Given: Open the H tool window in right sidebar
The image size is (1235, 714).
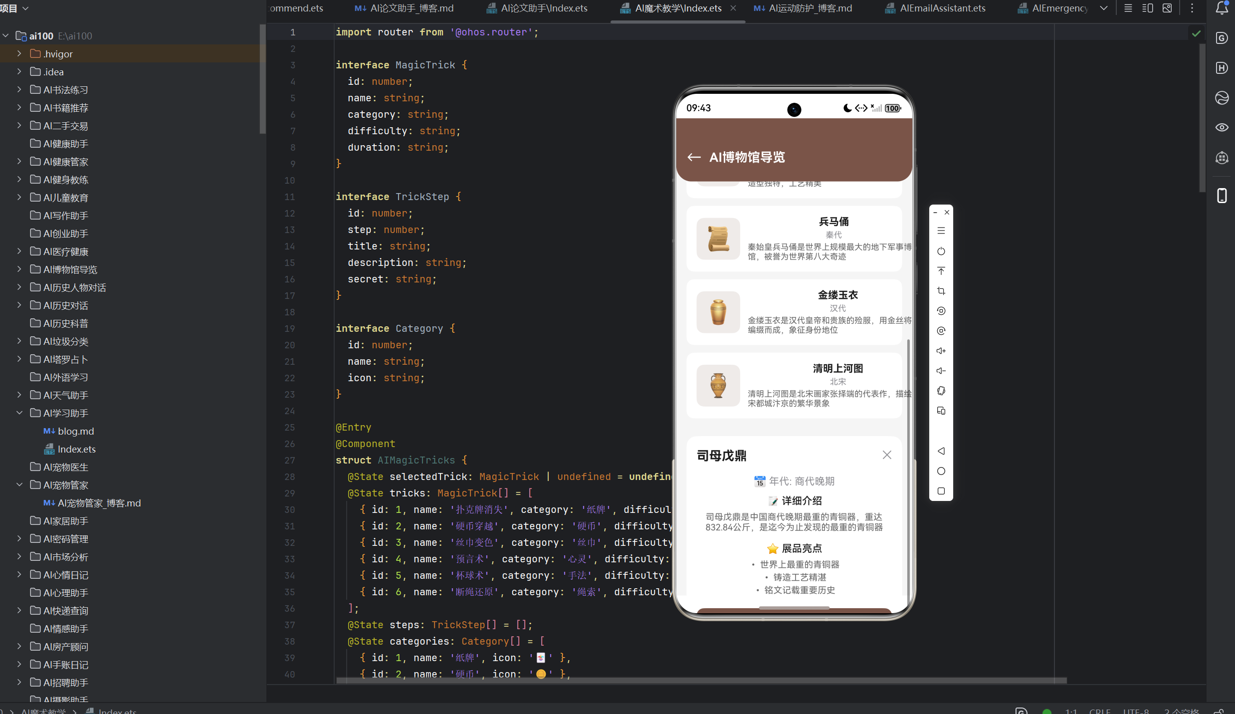Looking at the screenshot, I should coord(1222,68).
